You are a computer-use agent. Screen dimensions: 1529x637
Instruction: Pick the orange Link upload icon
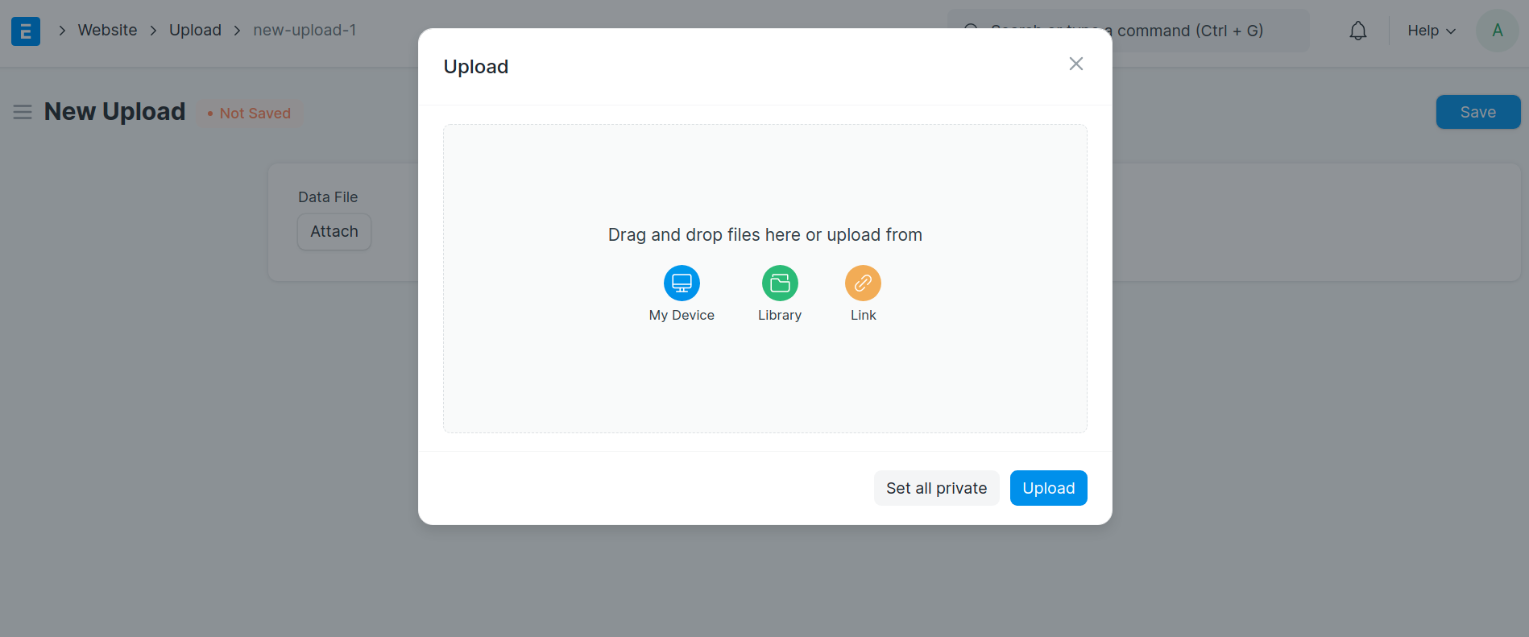pyautogui.click(x=863, y=283)
